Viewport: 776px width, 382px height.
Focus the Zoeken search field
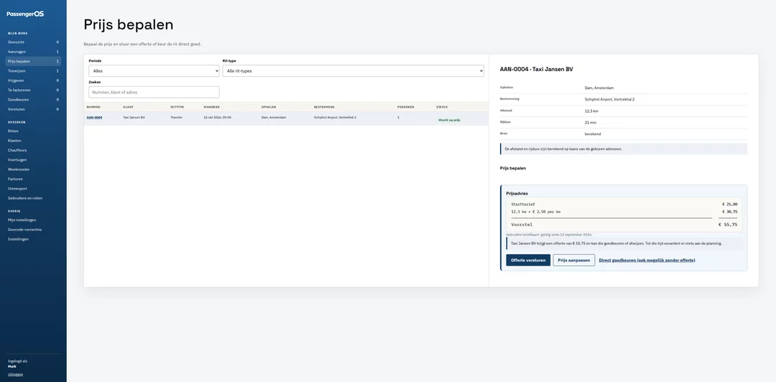(x=154, y=92)
